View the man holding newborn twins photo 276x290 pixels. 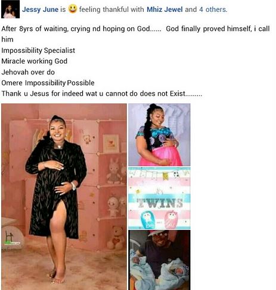[x=159, y=260]
